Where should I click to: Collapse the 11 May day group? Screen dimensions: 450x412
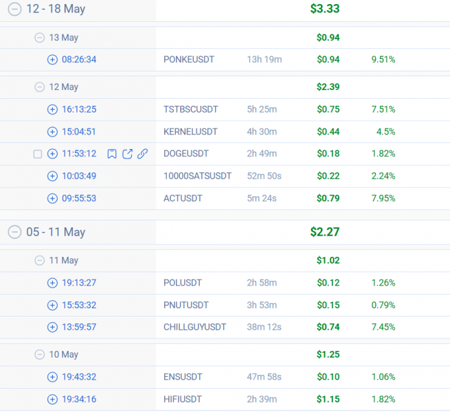point(40,261)
